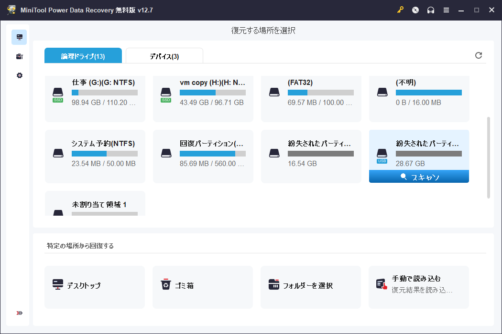
Task: Click the (FAT32) partition usage bar
Action: point(321,92)
